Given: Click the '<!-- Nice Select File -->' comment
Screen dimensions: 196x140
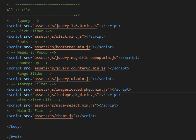Looking at the screenshot, I should [33, 100].
